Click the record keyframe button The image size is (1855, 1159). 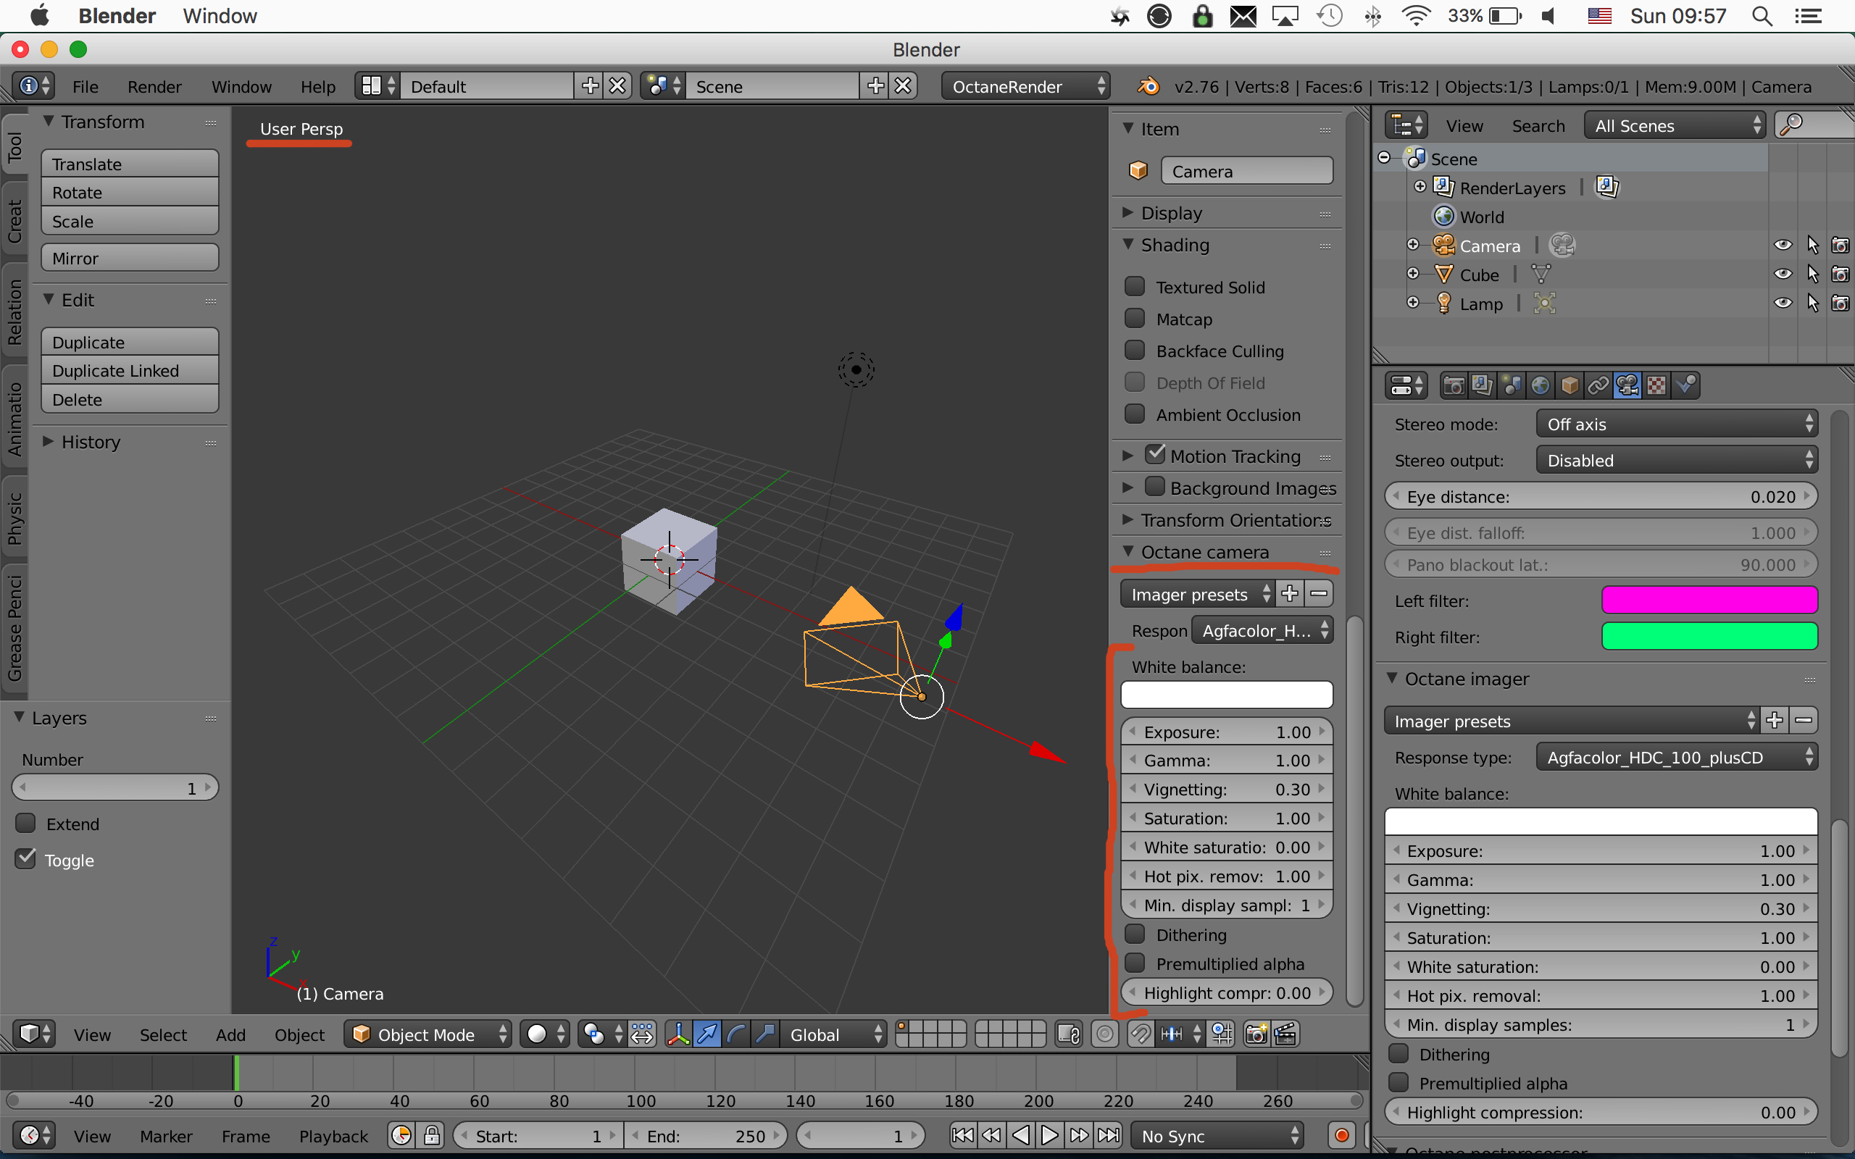coord(1341,1135)
